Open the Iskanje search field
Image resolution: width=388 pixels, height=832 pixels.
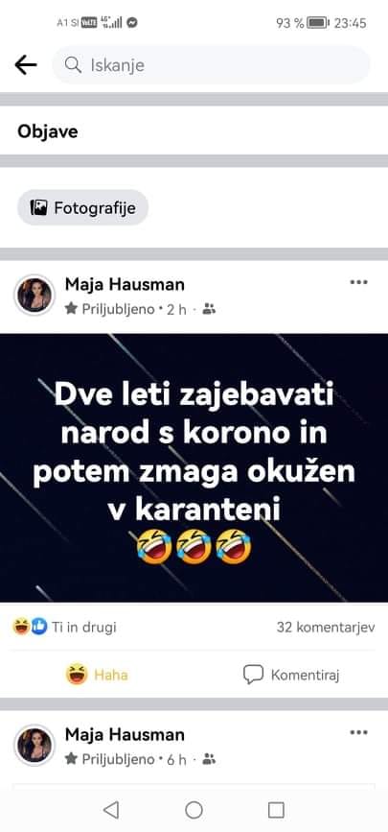(211, 65)
